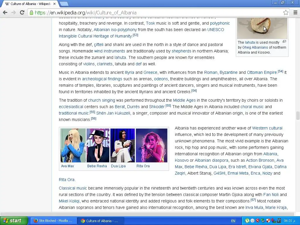
Task: Open the Bebe Rexha photo thumbnail
Action: tap(98, 145)
